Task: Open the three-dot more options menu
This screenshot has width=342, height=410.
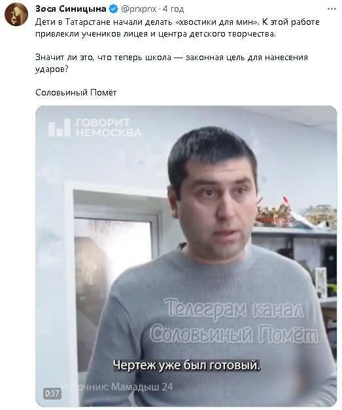Action: click(332, 9)
